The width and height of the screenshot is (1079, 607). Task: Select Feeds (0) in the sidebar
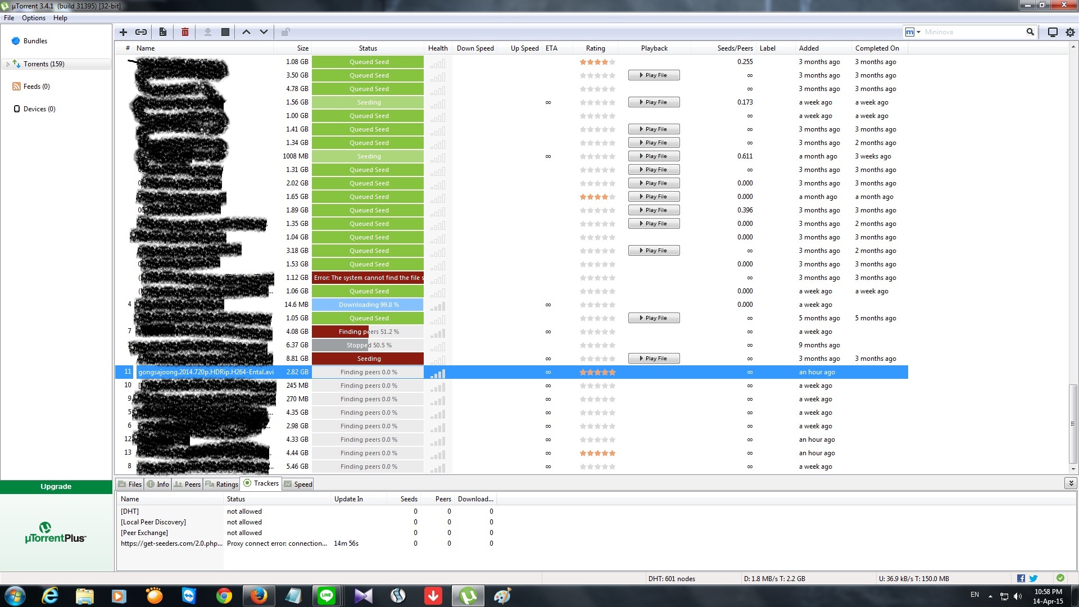click(x=37, y=87)
